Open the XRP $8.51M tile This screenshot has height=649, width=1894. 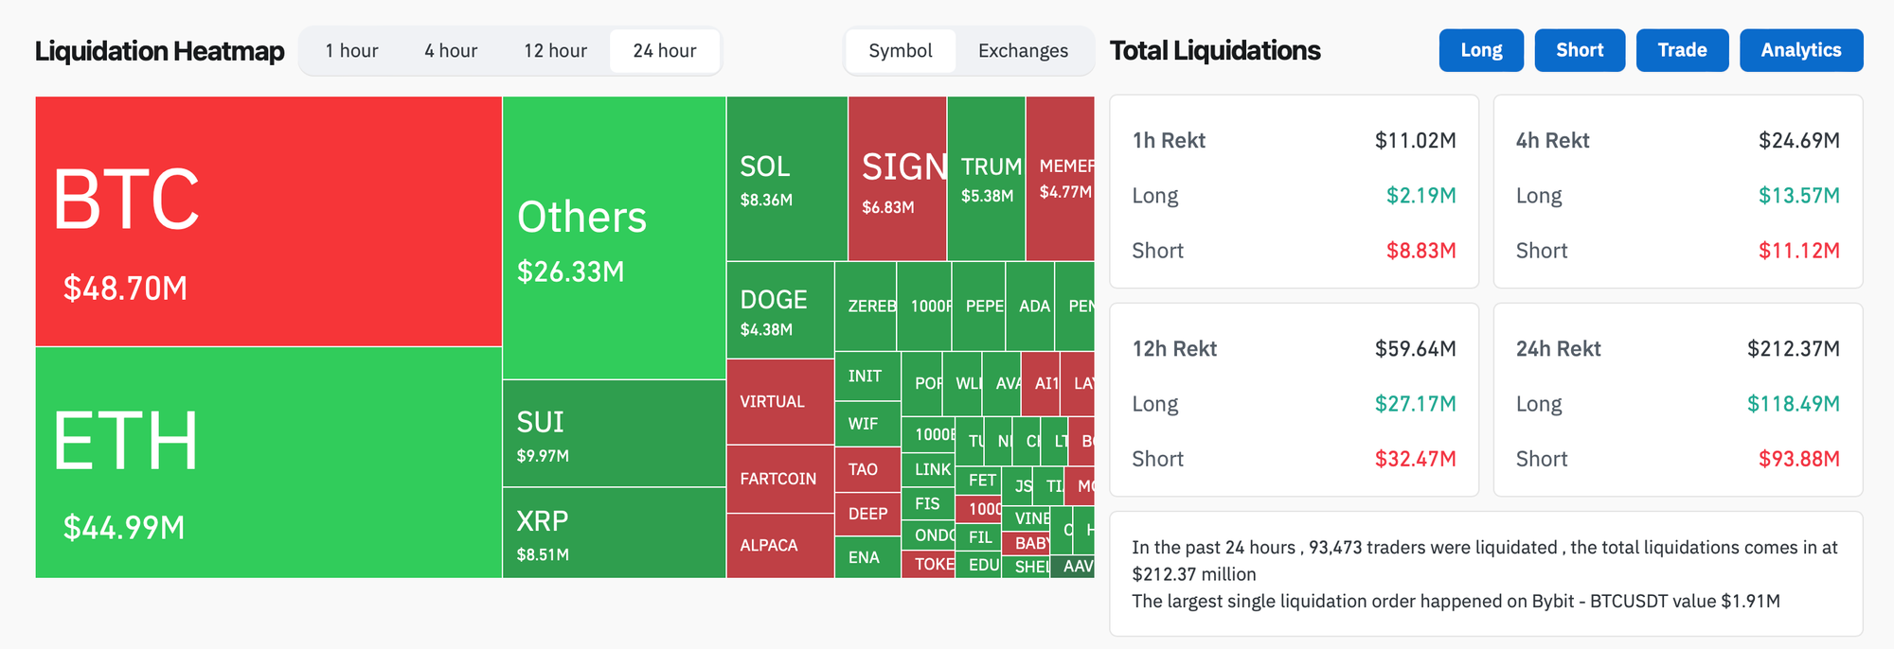tap(615, 533)
